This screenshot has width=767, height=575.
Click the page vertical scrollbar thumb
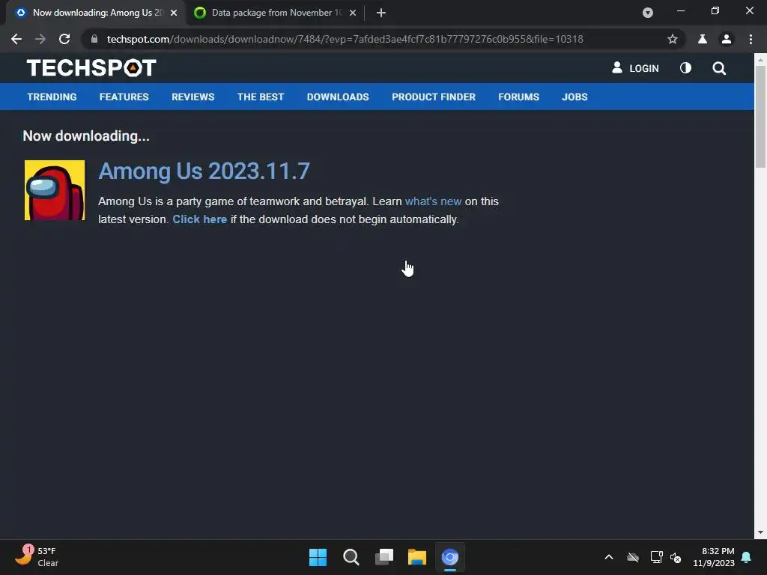(760, 116)
